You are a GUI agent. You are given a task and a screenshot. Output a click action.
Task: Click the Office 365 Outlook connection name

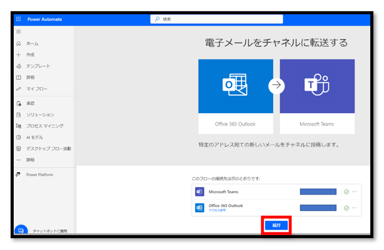pos(226,206)
